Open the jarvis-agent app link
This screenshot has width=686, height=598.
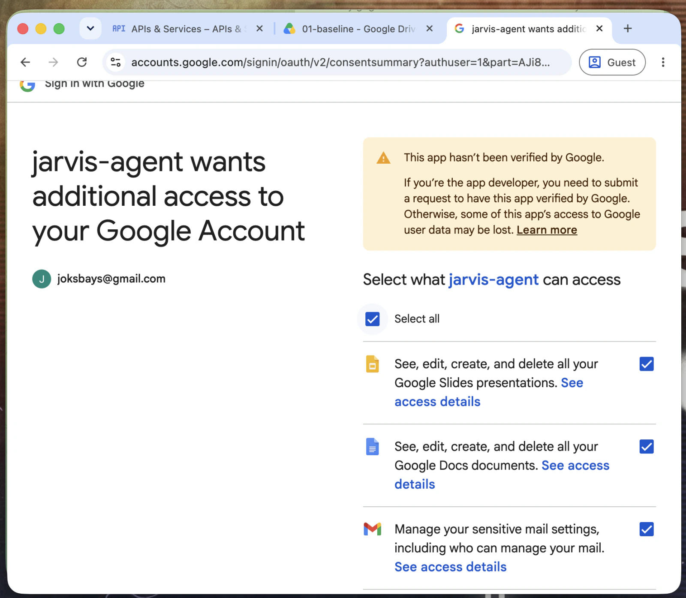(493, 279)
